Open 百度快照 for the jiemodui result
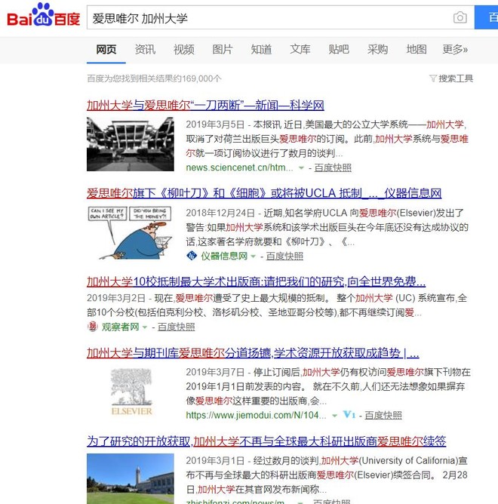This screenshot has height=504, width=498. pyautogui.click(x=383, y=415)
